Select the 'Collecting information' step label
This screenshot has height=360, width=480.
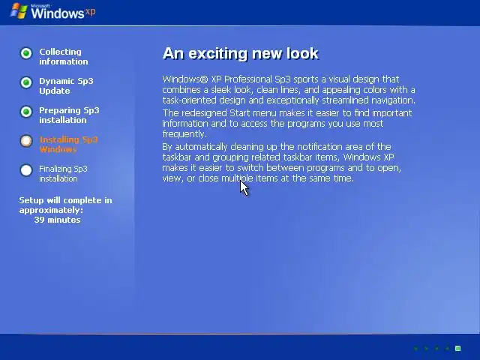(63, 57)
